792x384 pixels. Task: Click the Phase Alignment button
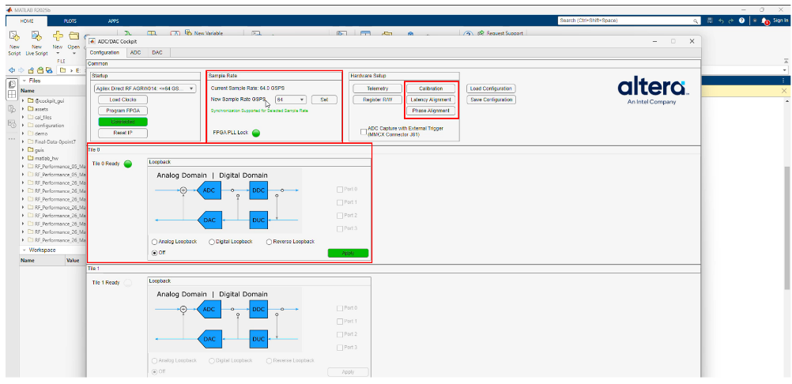[x=431, y=111]
